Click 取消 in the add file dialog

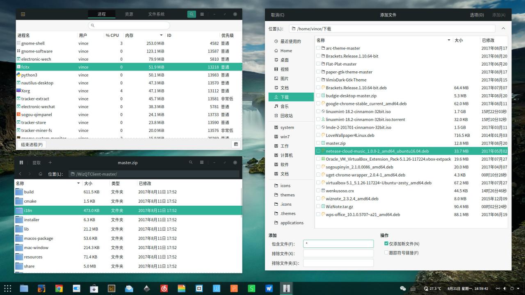click(x=278, y=15)
